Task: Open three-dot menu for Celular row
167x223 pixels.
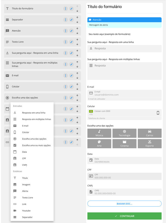Action: coord(66,87)
